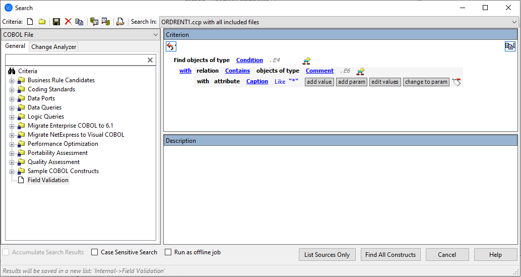Screen dimensions: 521x277
Task: Click into the criteria filter text box
Action: coord(76,60)
